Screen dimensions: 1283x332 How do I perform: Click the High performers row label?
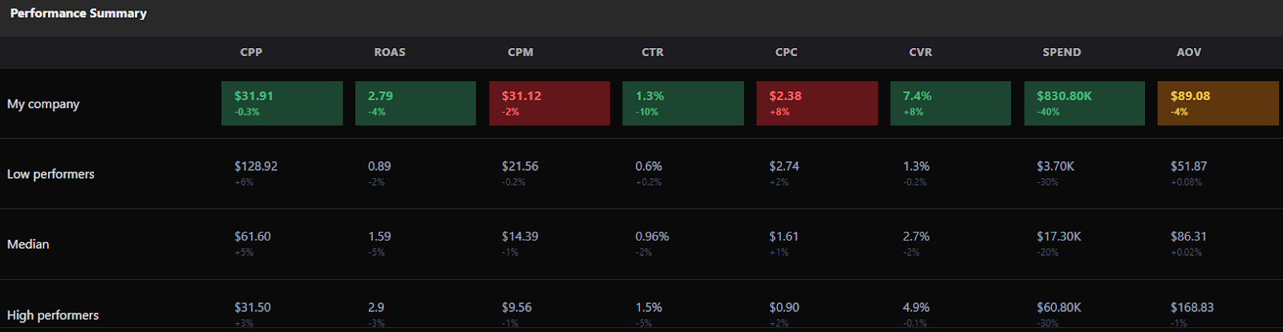pyautogui.click(x=53, y=315)
